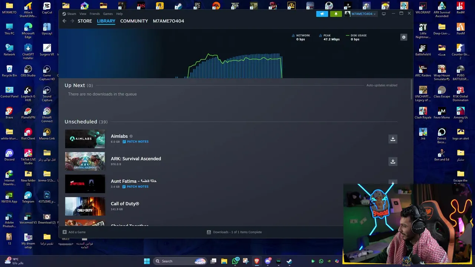The image size is (475, 267).
Task: Switch Steam to Big Picture mode icon
Action: pos(384,14)
